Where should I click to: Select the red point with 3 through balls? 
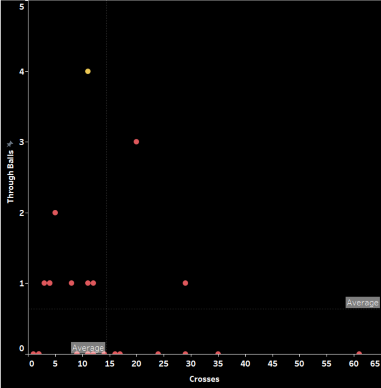click(136, 142)
